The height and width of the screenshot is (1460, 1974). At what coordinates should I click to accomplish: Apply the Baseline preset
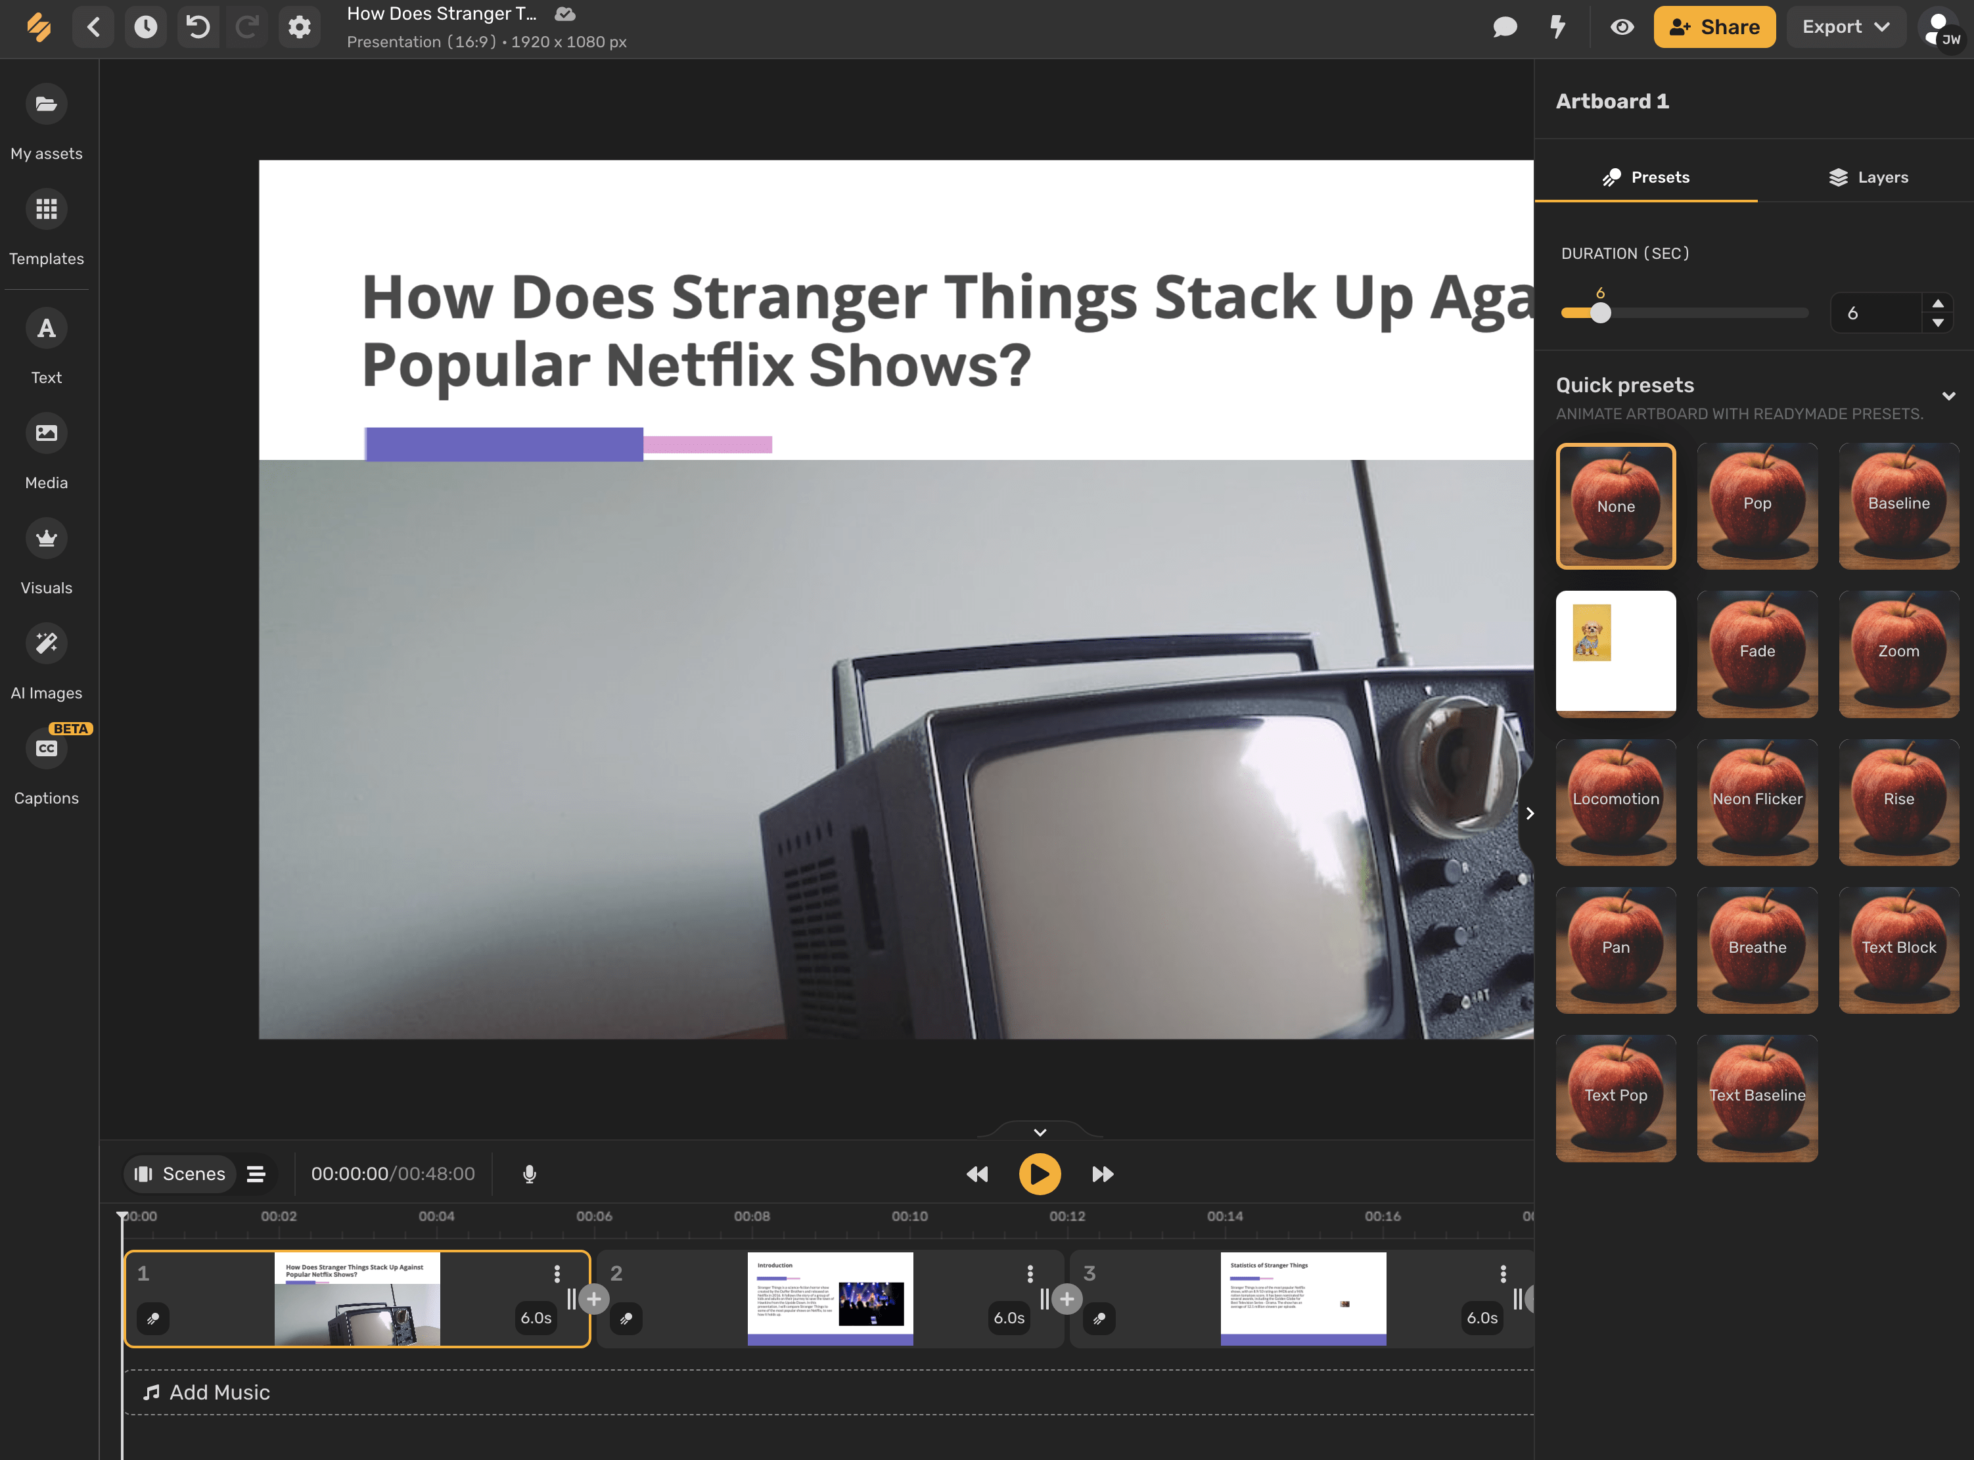click(1899, 507)
